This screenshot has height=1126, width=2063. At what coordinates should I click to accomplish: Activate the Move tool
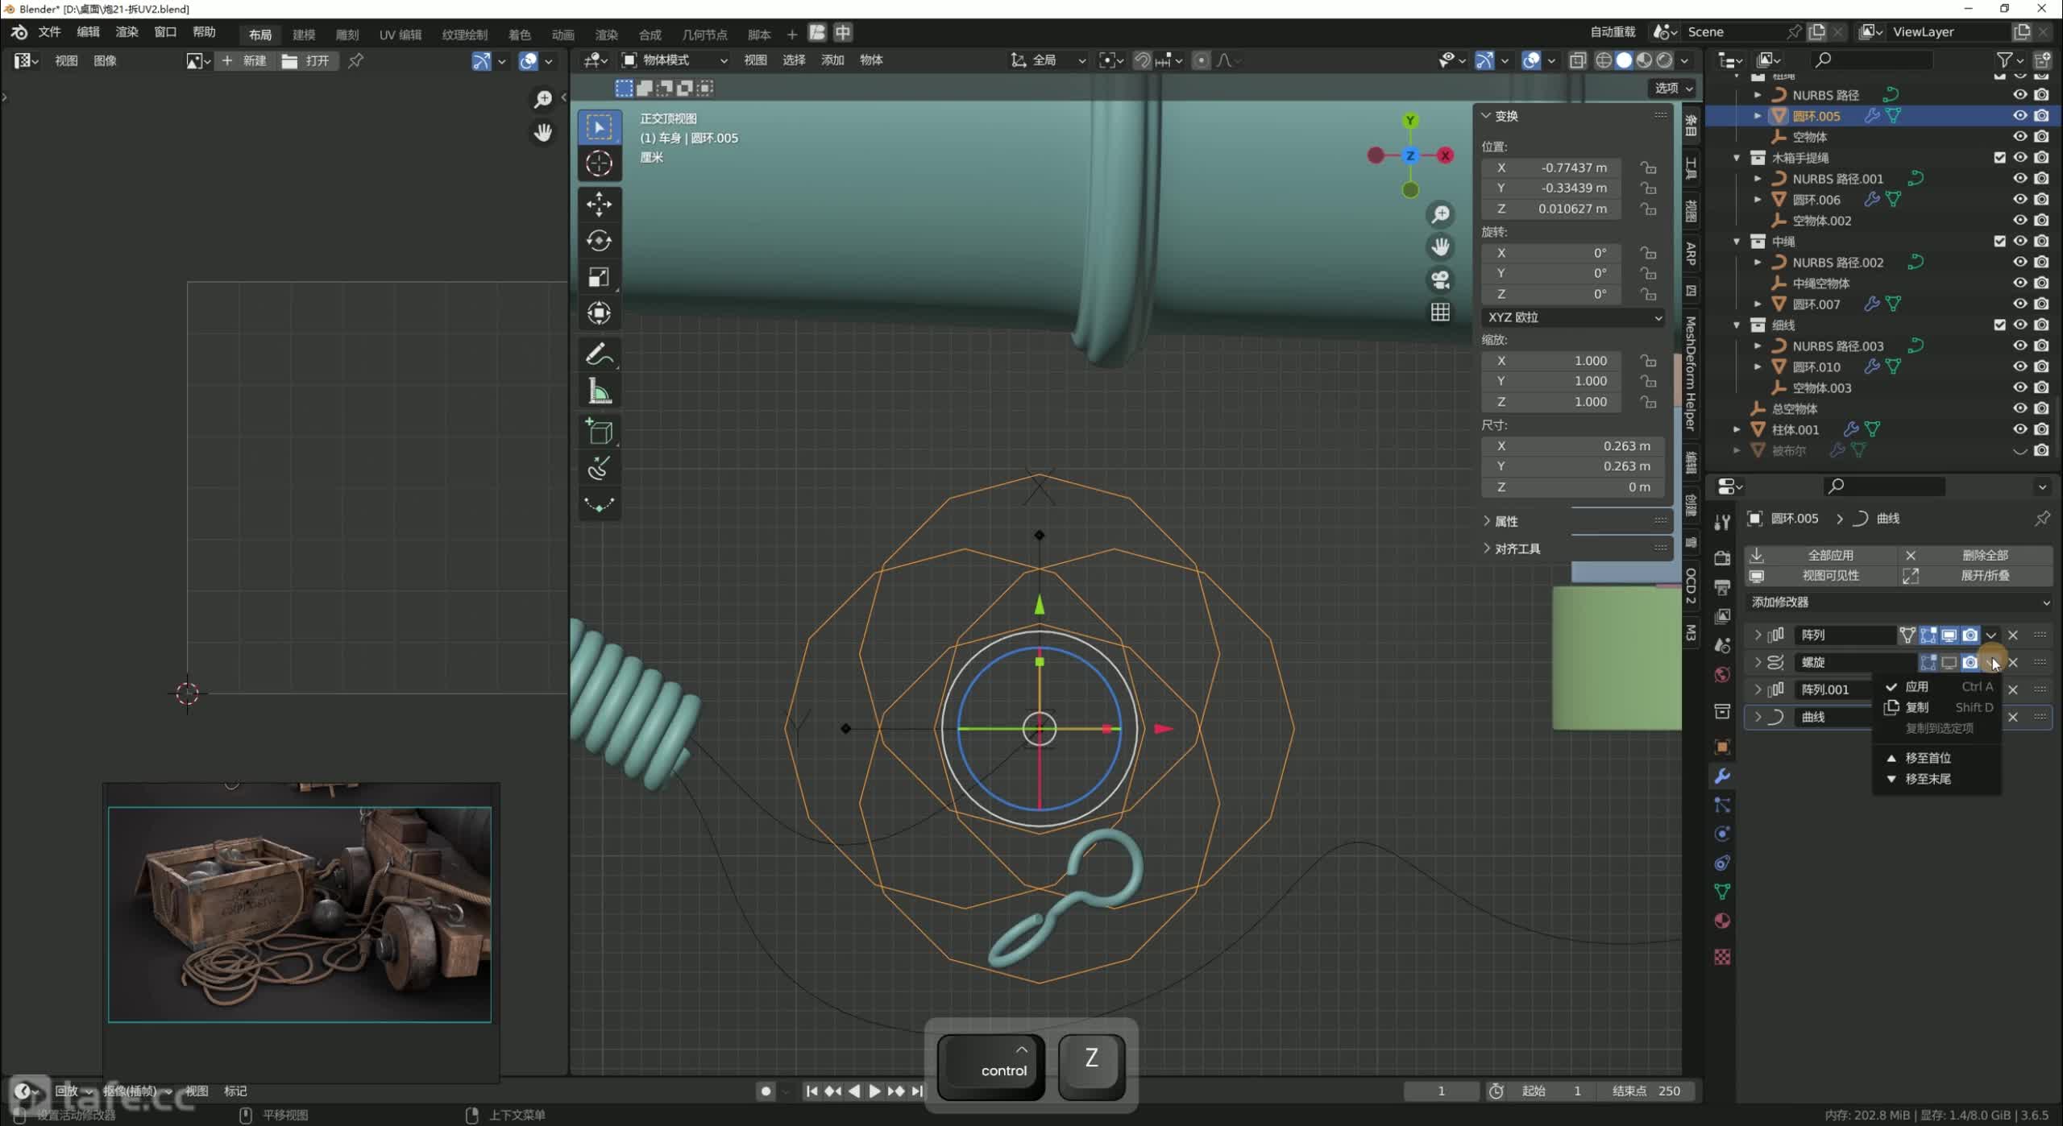(x=599, y=205)
